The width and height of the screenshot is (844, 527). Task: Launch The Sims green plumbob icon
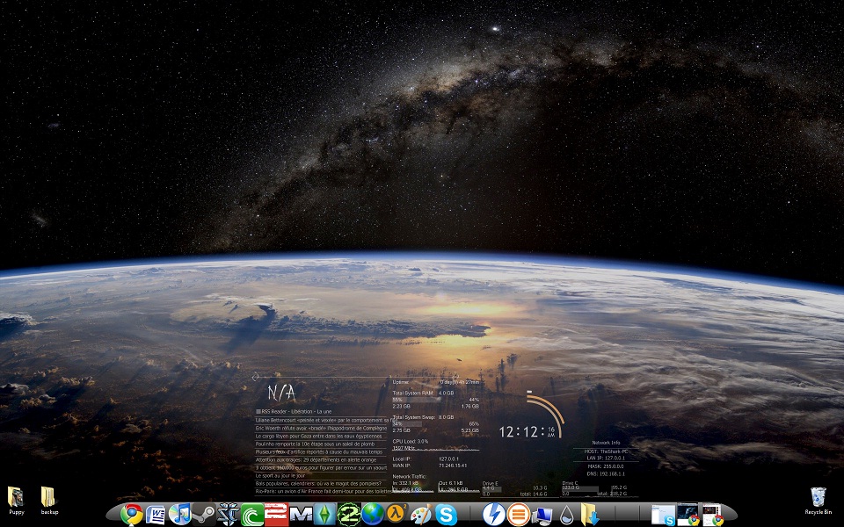pos(324,515)
